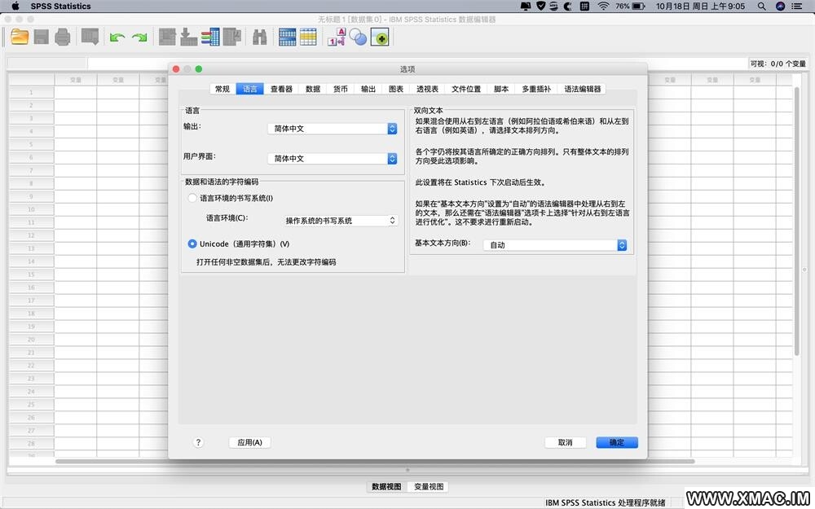Open Find with the binoculars icon
Image resolution: width=815 pixels, height=509 pixels.
(x=259, y=37)
